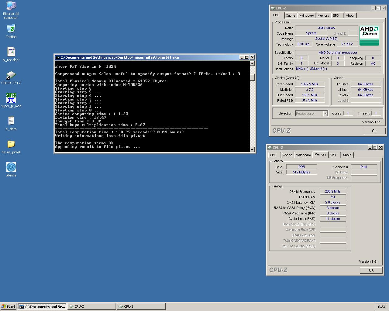Click the Code Name Spitfire field
389x311 pixels.
311,33
